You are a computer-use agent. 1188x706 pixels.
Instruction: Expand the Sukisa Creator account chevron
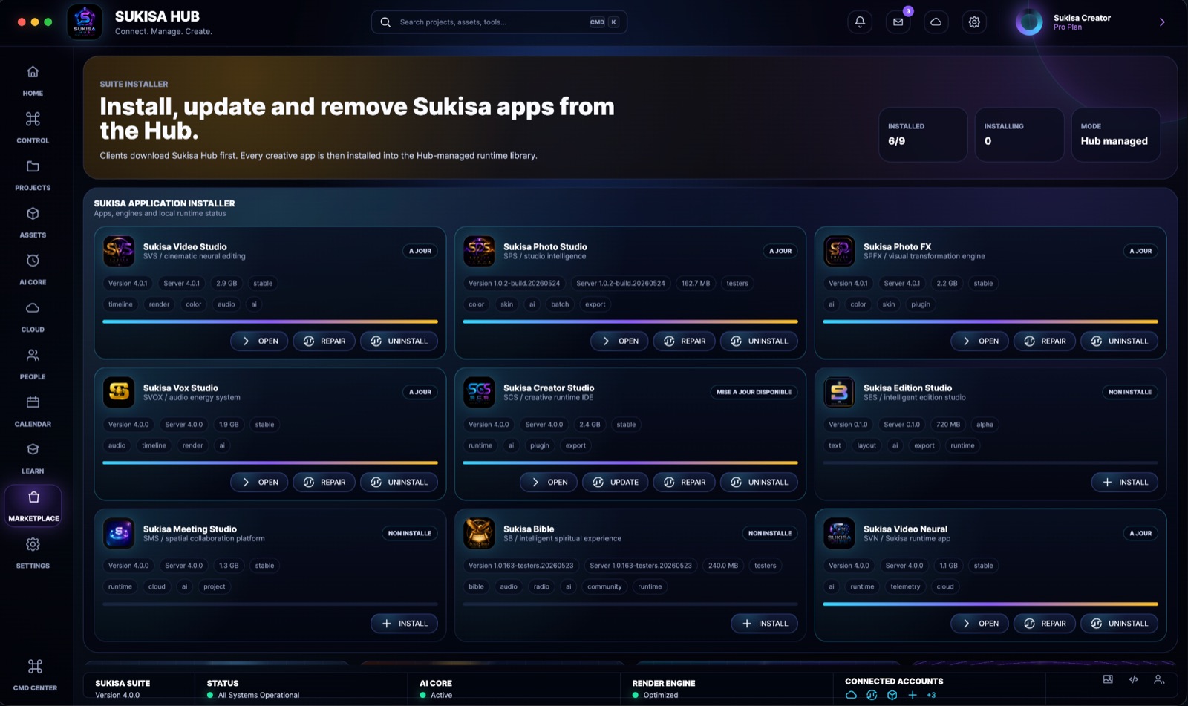pyautogui.click(x=1162, y=22)
